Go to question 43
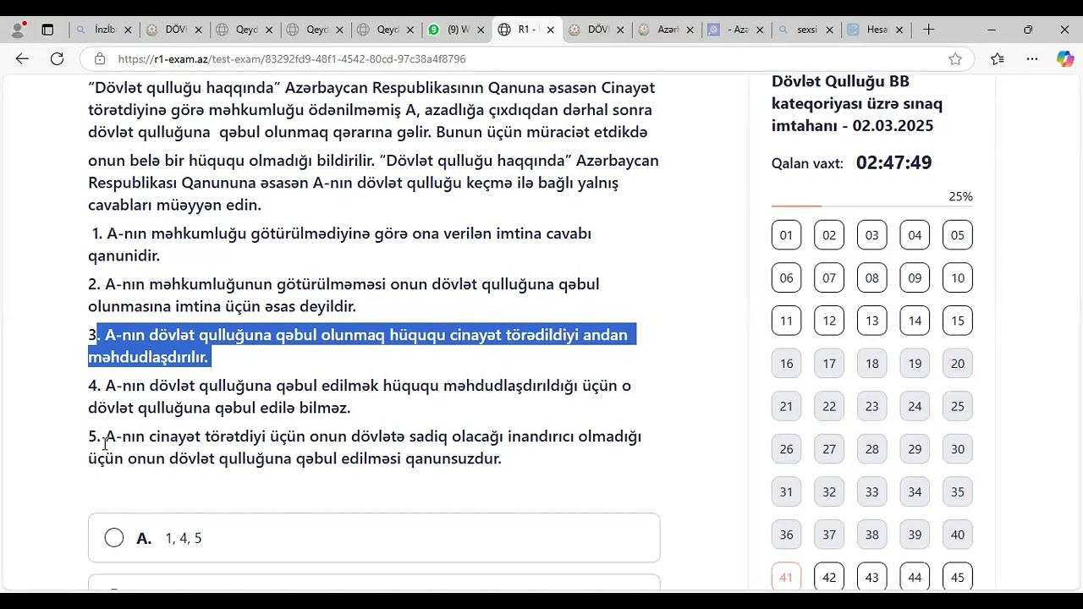This screenshot has height=609, width=1083. coord(871,577)
